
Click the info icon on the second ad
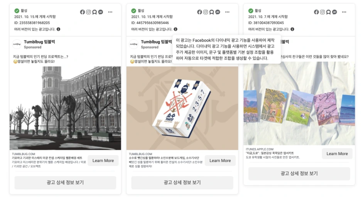tap(175, 29)
